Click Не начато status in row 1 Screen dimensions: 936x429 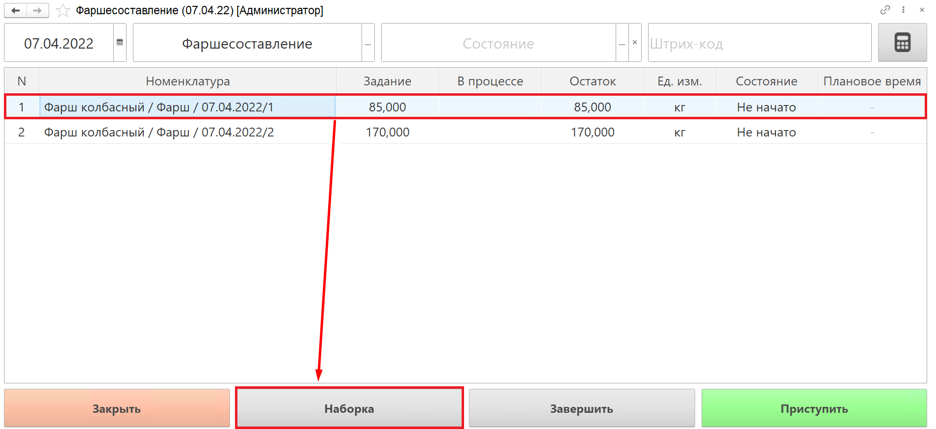tap(766, 107)
